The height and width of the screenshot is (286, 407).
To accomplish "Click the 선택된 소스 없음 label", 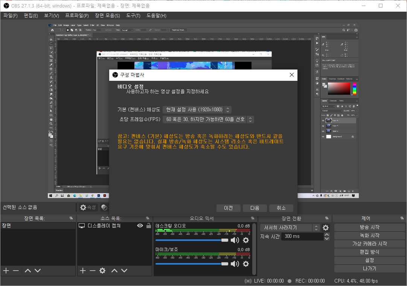I will (20, 207).
